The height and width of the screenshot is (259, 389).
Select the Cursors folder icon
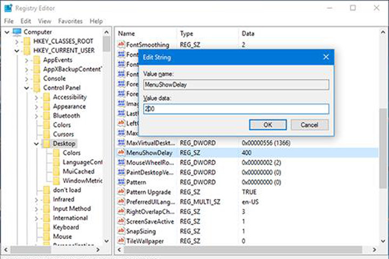[46, 134]
